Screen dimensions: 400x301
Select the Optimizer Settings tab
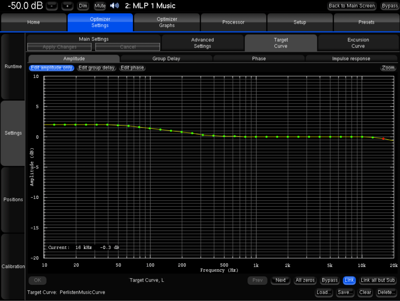[100, 22]
